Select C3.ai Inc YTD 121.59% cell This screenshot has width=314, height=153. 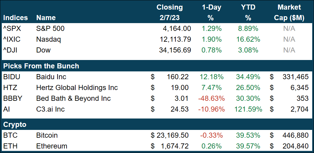[x=248, y=109]
